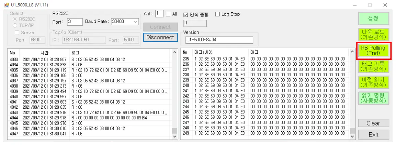Click the Tcp/Ip client Port 5000 field
The image size is (396, 145).
click(x=131, y=40)
